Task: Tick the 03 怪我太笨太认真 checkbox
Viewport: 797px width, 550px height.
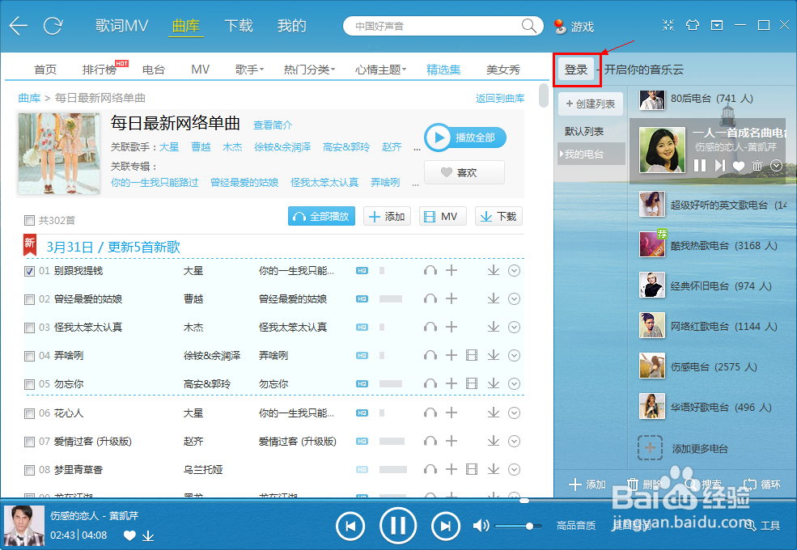Action: click(29, 328)
